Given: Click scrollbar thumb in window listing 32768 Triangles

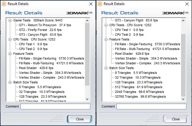Looking at the screenshot, I should pos(183,65).
